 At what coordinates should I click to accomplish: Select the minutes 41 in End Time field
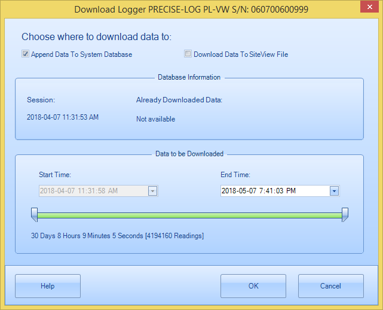(270, 191)
